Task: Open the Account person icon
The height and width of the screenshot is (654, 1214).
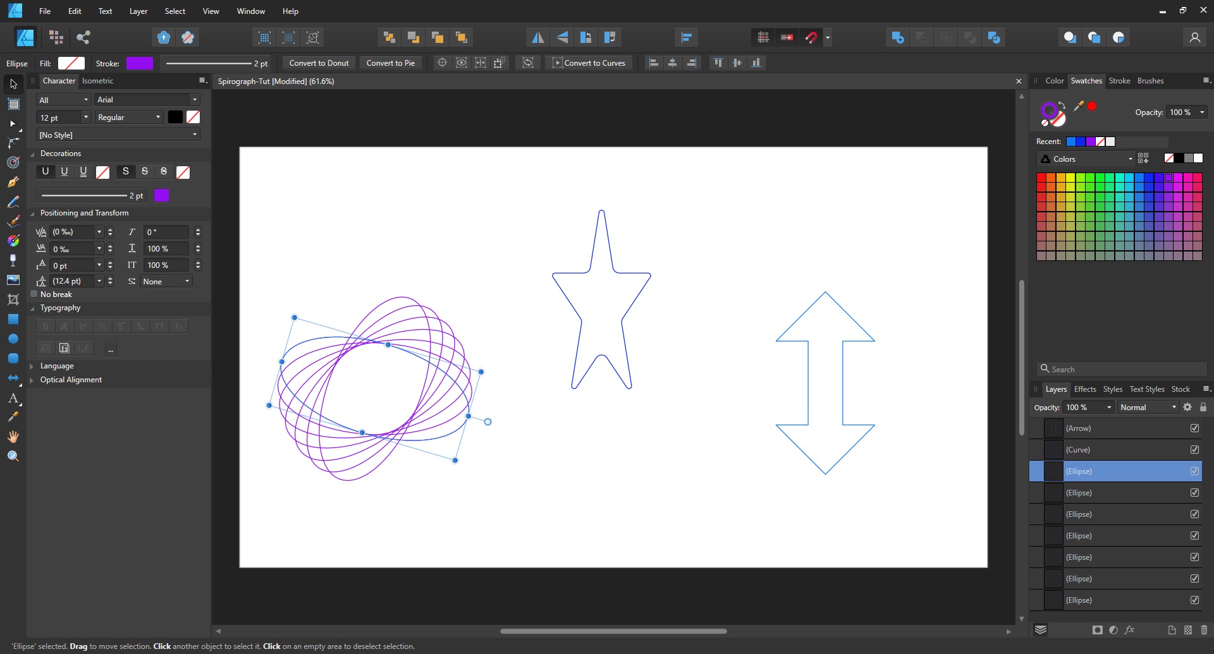Action: click(x=1194, y=37)
